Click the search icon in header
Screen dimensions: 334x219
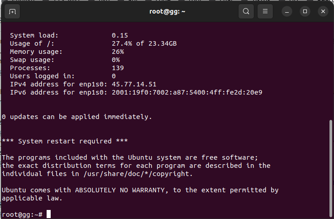246,11
